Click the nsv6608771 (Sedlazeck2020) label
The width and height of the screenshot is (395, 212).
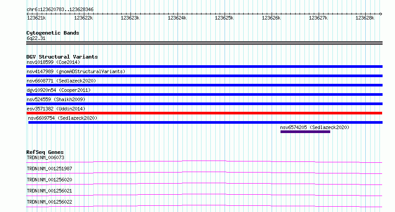point(61,81)
